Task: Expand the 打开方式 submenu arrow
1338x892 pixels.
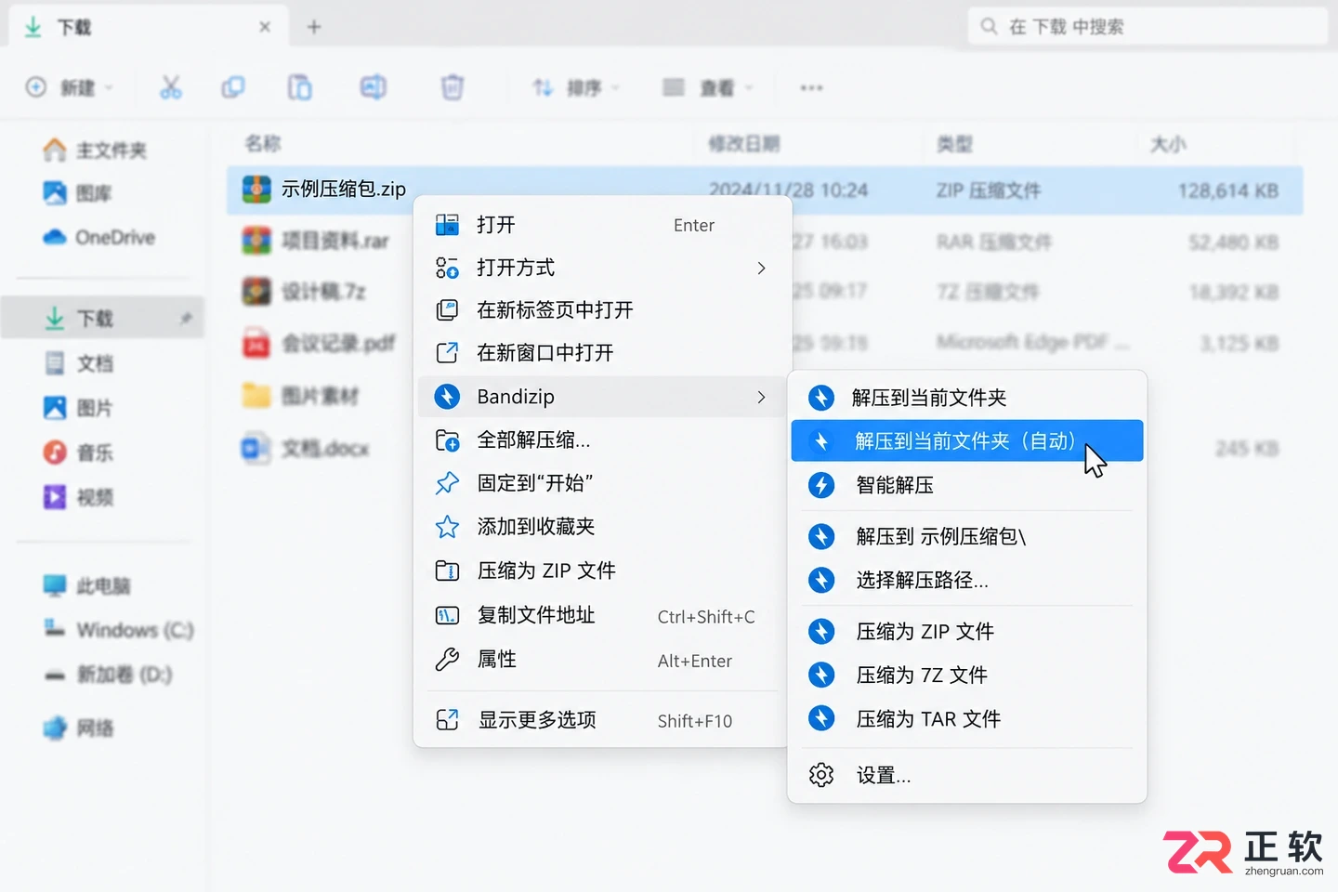Action: pos(762,268)
